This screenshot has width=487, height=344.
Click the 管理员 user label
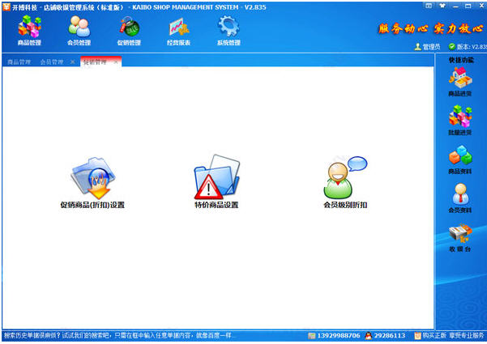[x=431, y=47]
